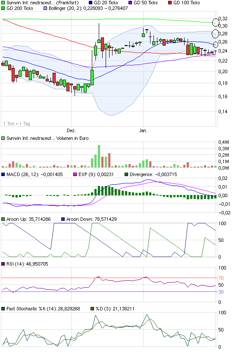Click the 0,4M volume axis label
Viewport: 235px width, 356px height.
(x=224, y=142)
